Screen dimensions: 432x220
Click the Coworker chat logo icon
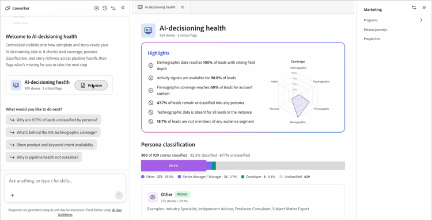(x=7, y=8)
